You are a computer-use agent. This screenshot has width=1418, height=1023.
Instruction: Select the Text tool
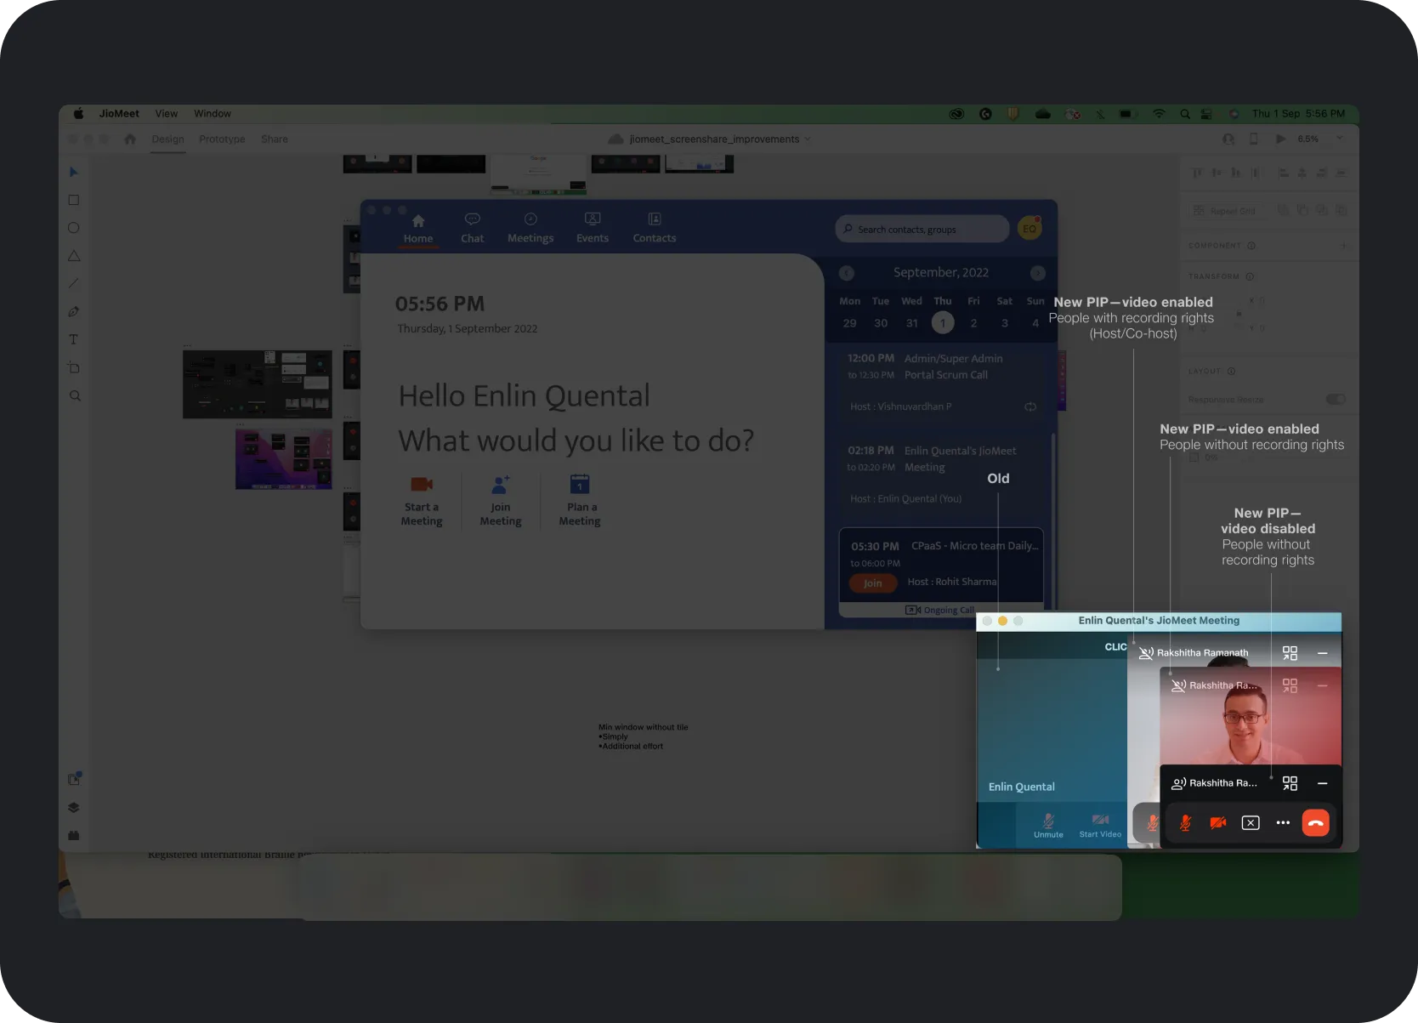(x=73, y=339)
